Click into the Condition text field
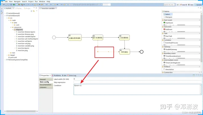This screenshot has width=203, height=115. (x=138, y=90)
